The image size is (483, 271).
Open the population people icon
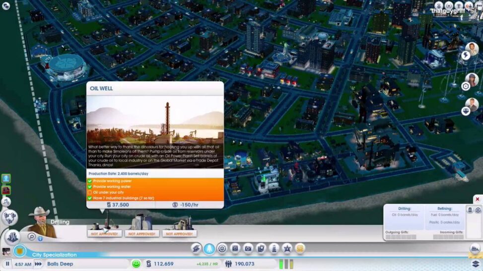[228, 264]
